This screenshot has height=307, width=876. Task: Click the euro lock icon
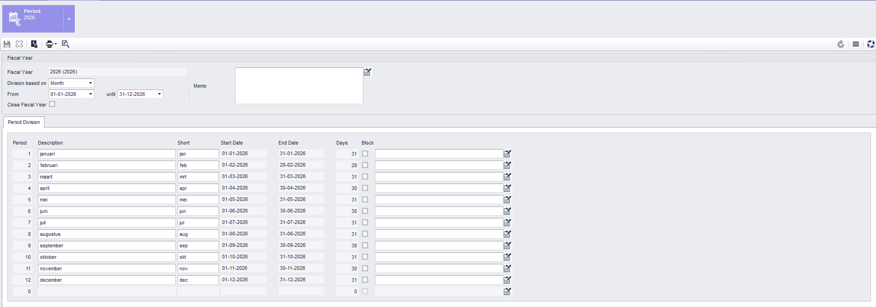[34, 44]
